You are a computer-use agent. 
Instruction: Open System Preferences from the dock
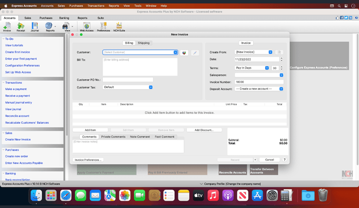coord(272,196)
